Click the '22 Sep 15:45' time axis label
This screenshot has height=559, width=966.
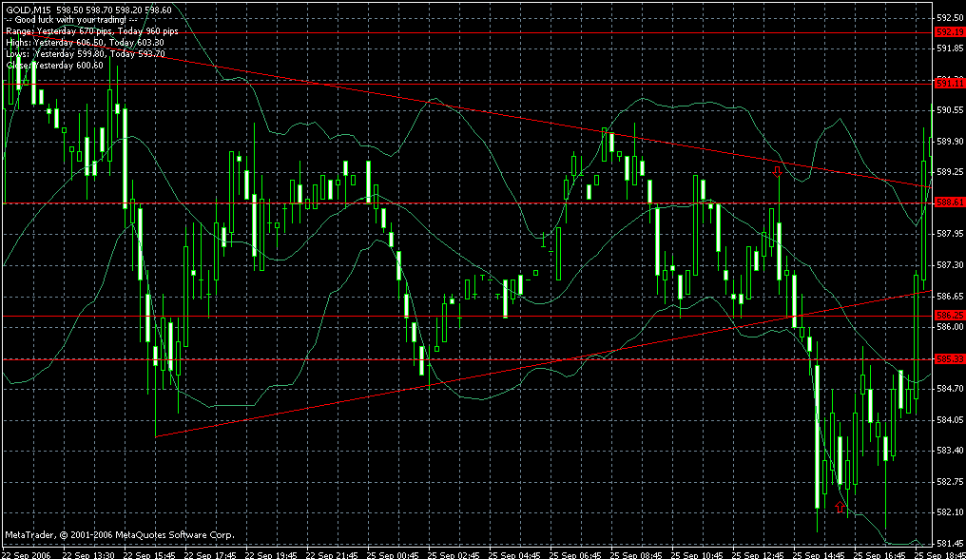(148, 554)
